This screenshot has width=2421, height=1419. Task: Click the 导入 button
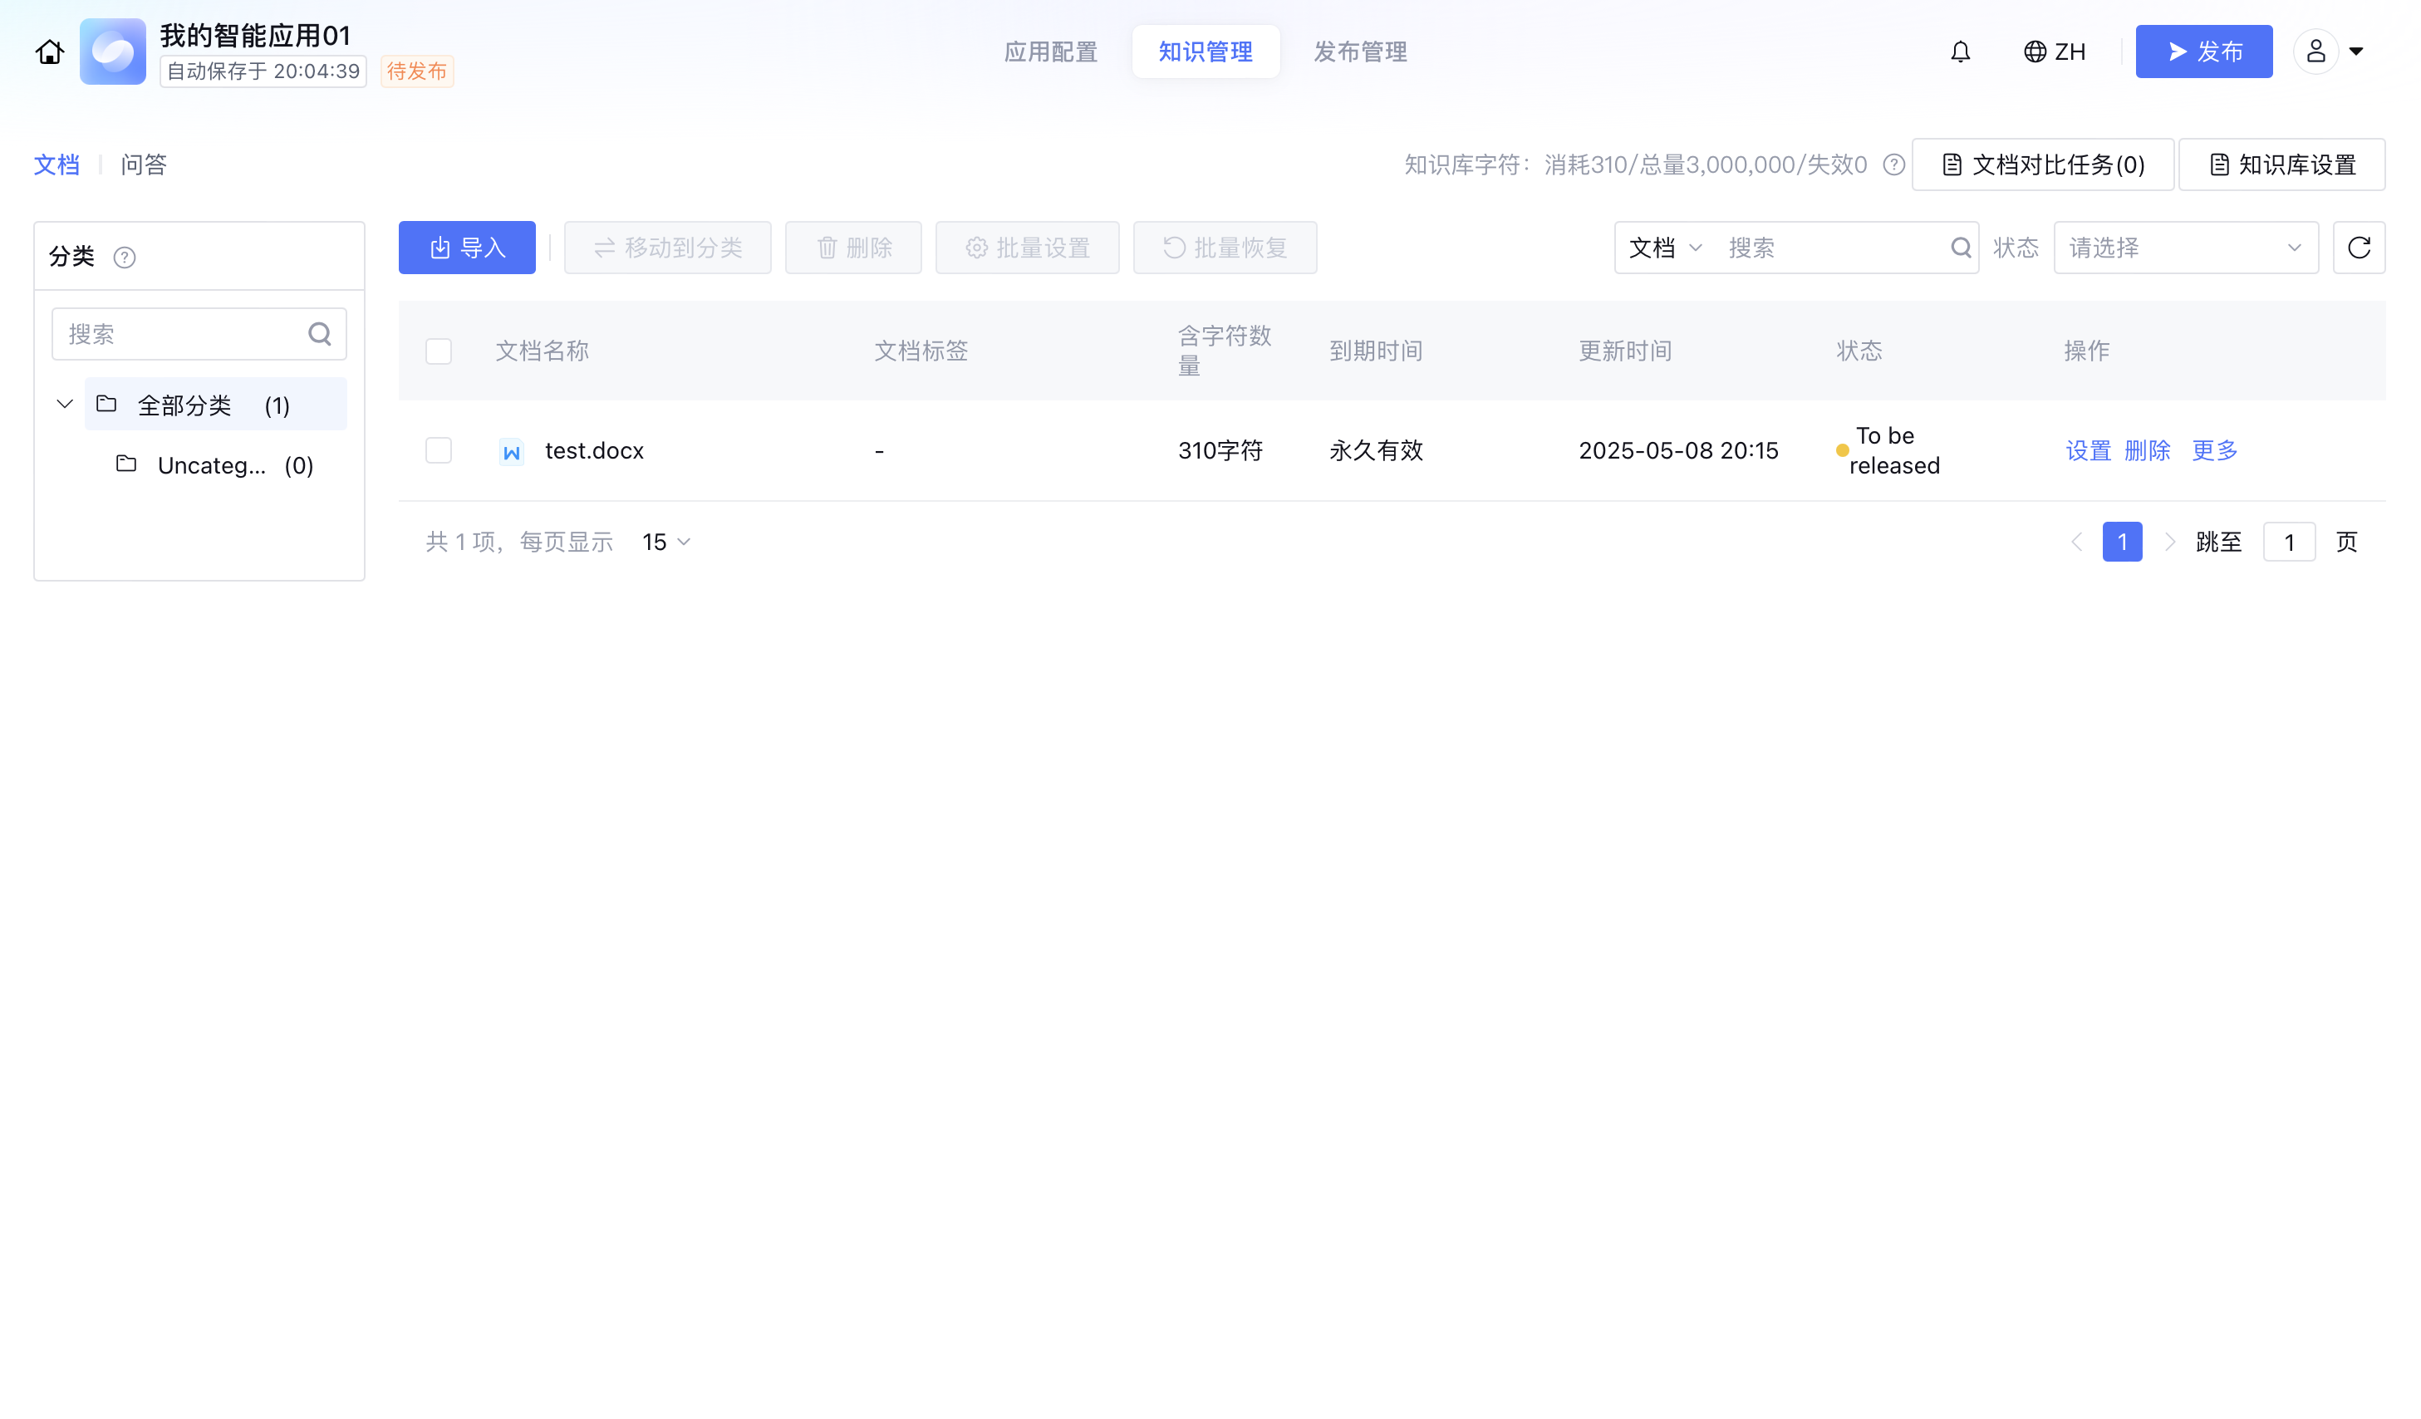coord(467,248)
